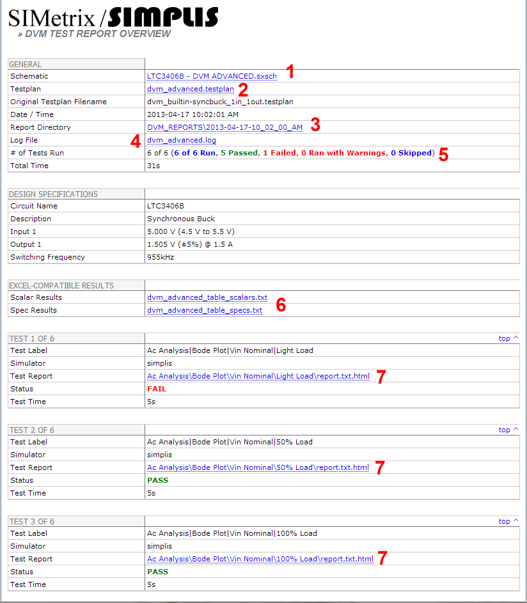The image size is (527, 603).
Task: Open the dvm_advanced.log log file
Action: coord(181,140)
